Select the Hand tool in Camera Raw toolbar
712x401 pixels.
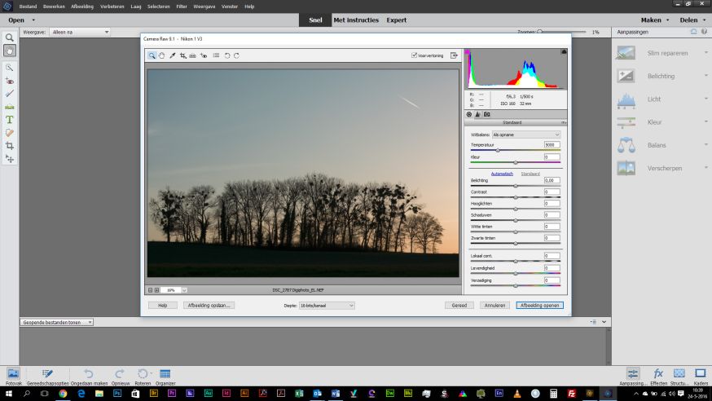click(162, 55)
